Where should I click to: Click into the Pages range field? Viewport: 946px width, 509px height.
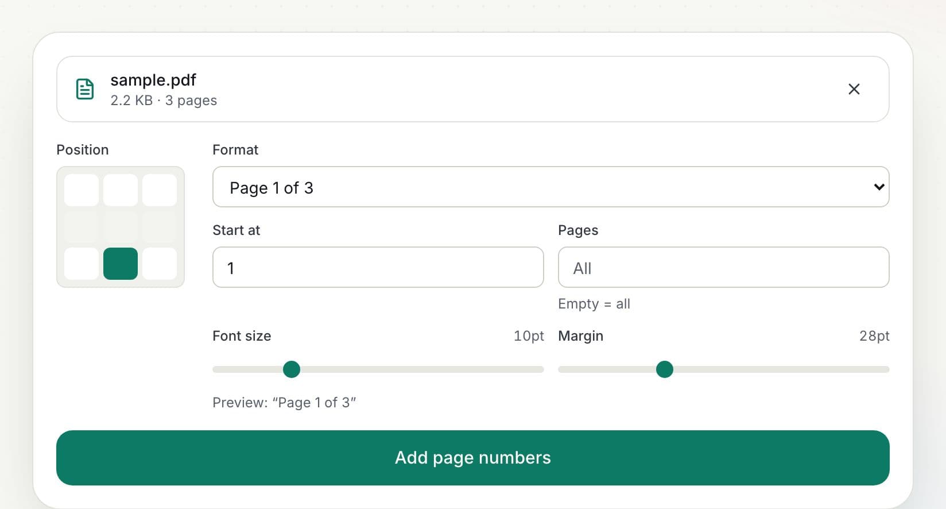[724, 267]
